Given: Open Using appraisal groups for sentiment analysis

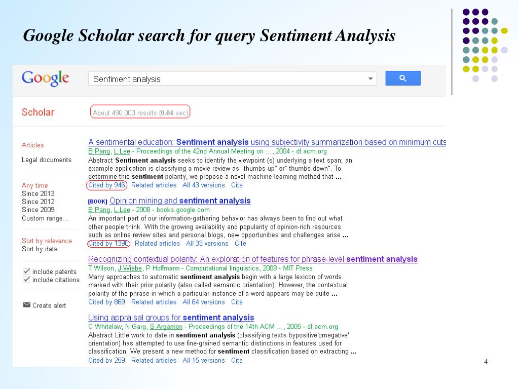Looking at the screenshot, I should click(171, 318).
